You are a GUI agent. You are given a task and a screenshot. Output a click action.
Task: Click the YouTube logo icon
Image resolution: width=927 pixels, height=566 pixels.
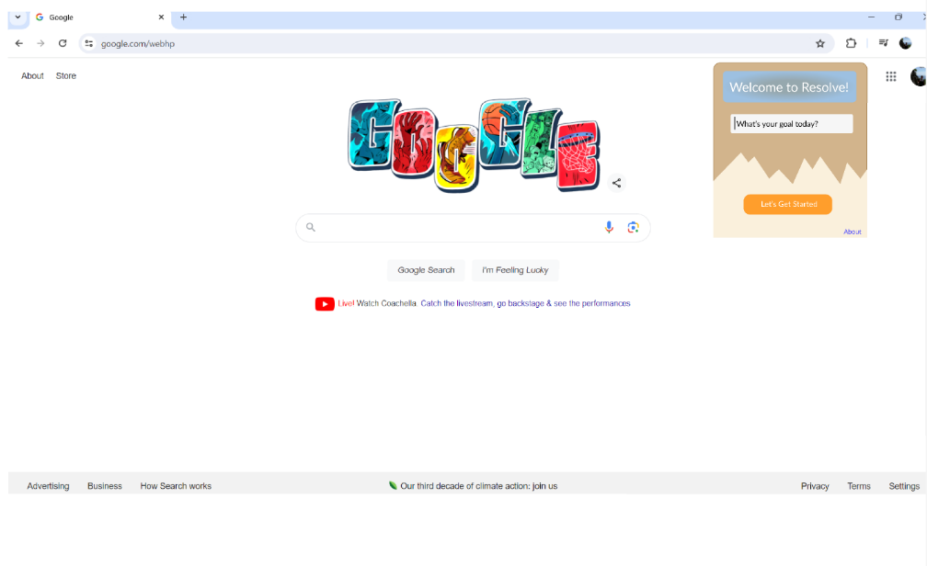(x=325, y=304)
